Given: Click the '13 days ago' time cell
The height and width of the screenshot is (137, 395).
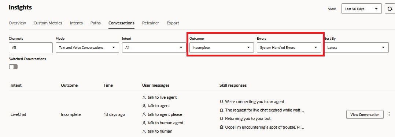Looking at the screenshot, I should click(x=114, y=114).
